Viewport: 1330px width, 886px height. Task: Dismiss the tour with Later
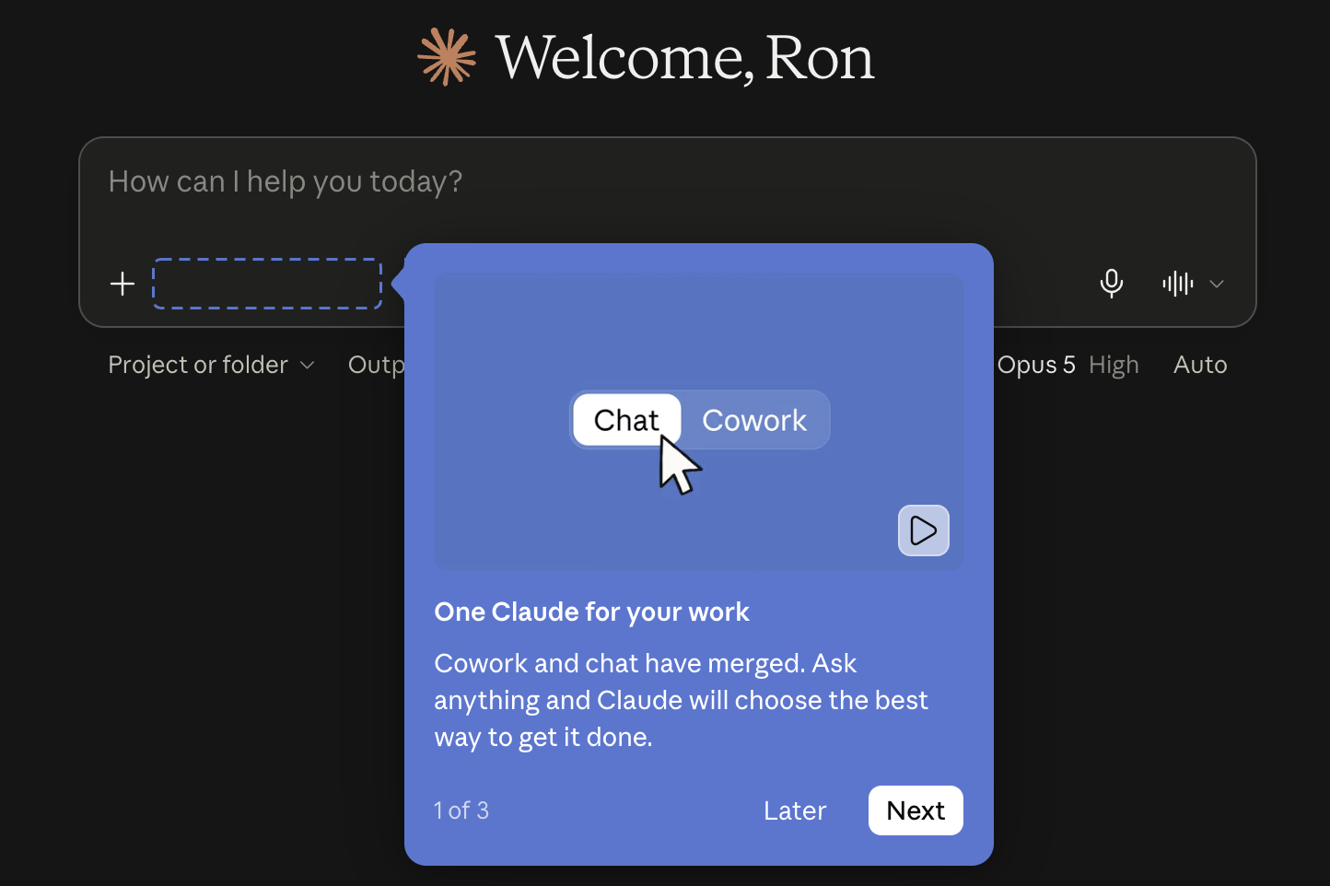point(795,810)
